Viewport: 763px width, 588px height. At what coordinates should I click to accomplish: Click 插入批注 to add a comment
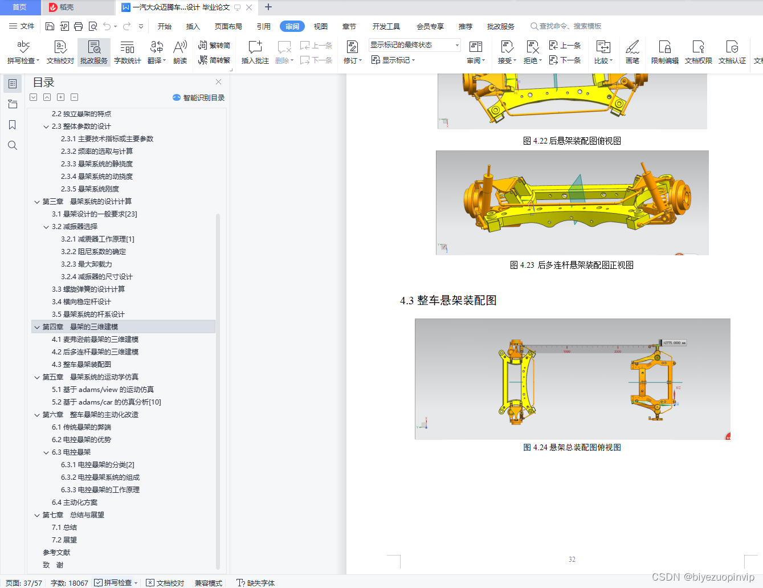(x=255, y=52)
